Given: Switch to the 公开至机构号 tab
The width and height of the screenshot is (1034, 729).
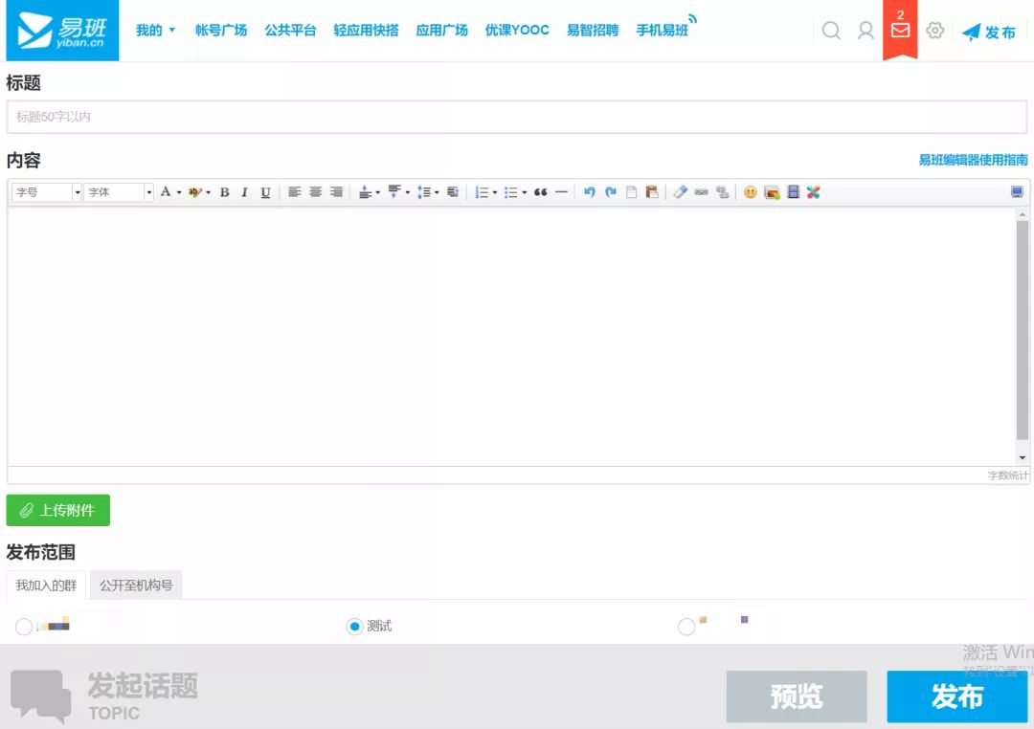Looking at the screenshot, I should [x=136, y=585].
